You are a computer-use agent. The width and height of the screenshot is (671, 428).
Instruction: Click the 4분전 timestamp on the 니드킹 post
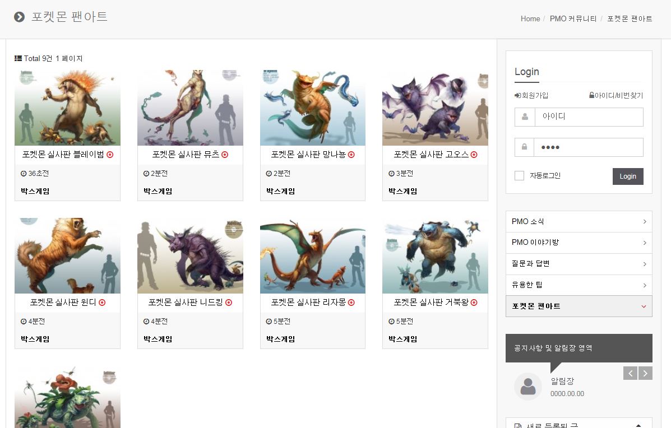pyautogui.click(x=159, y=322)
